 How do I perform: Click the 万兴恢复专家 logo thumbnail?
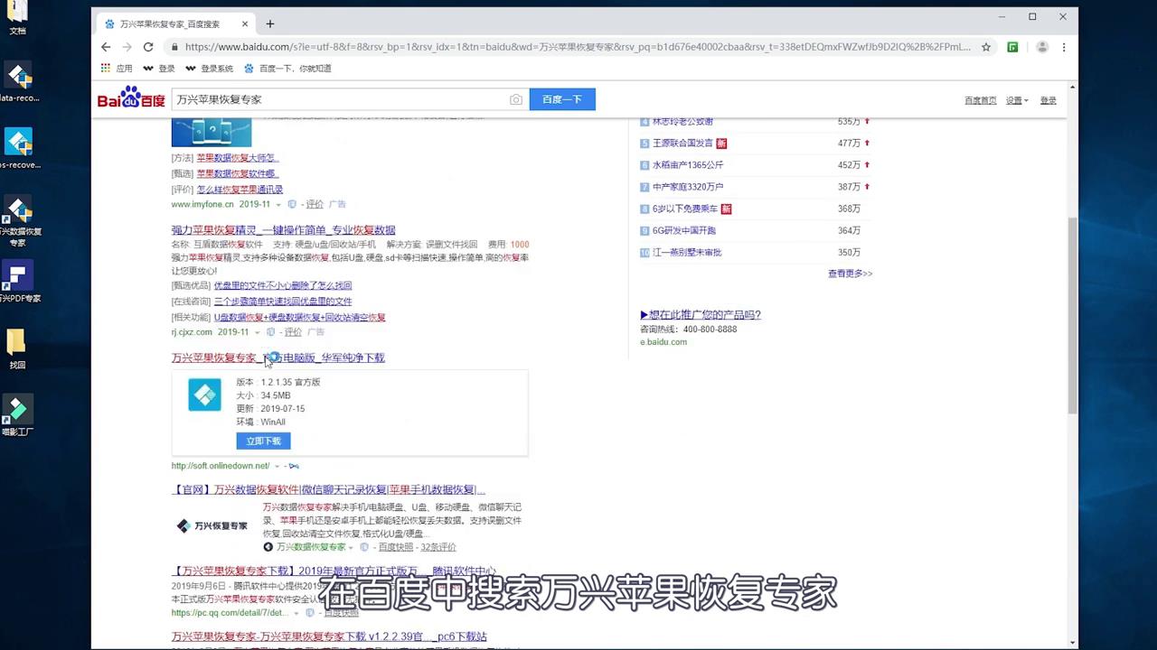212,525
